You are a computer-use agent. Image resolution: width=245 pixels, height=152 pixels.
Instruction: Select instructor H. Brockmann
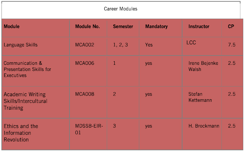click(204, 126)
